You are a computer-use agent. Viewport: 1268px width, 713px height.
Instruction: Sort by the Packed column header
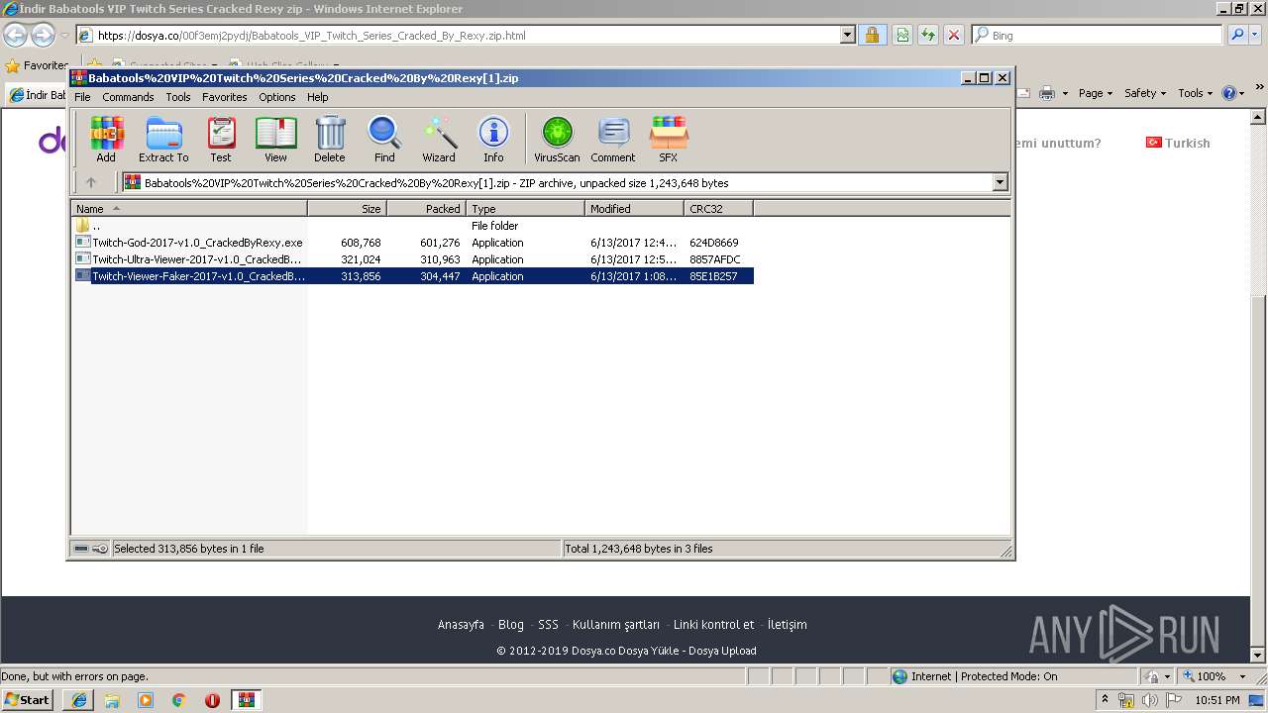[426, 209]
